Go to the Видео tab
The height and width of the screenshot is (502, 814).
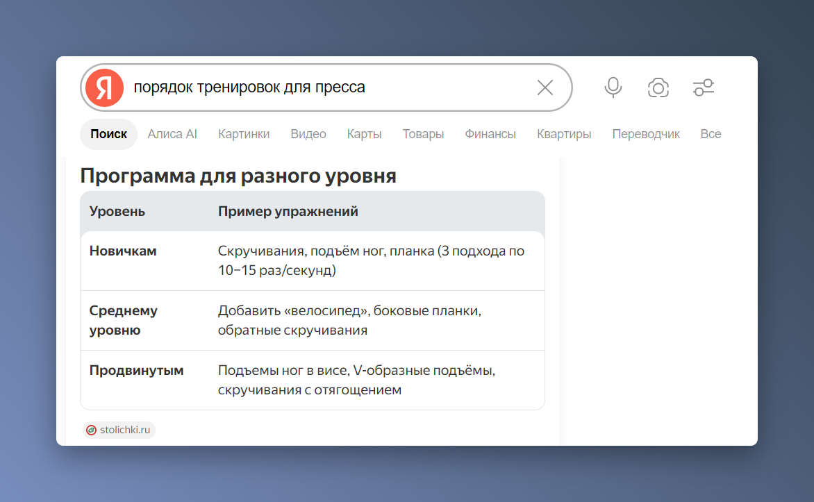tap(308, 134)
